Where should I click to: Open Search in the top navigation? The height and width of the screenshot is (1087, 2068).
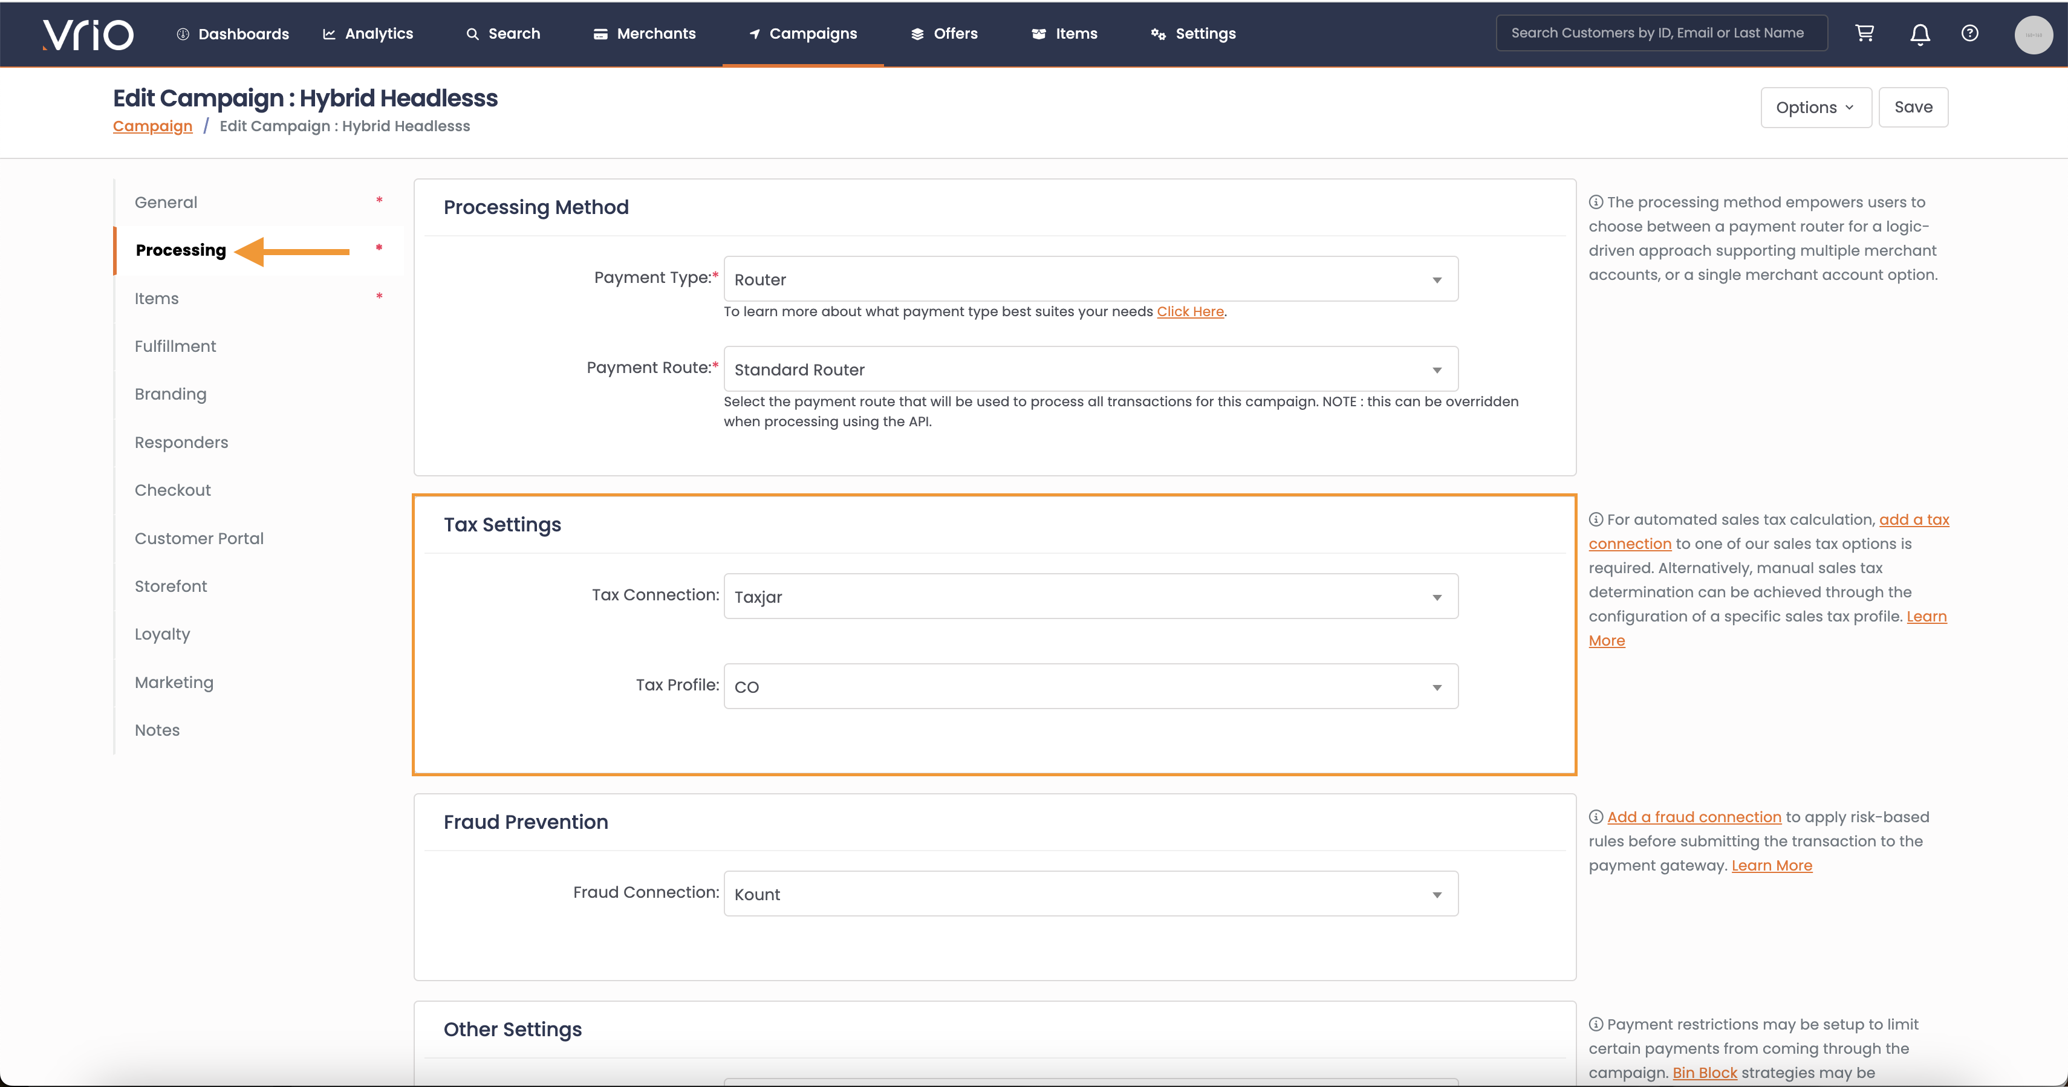[x=503, y=34]
